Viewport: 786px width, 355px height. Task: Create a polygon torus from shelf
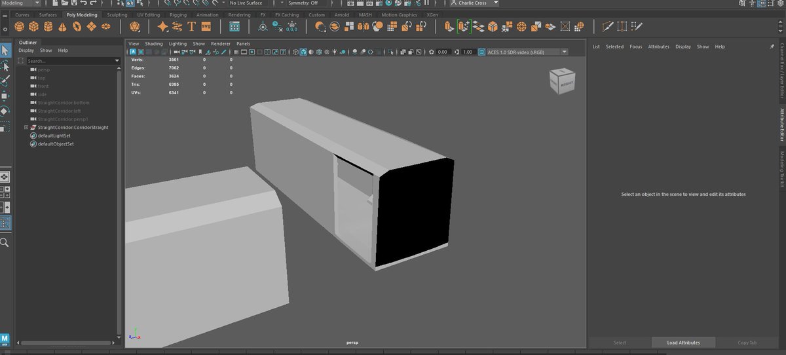pyautogui.click(x=77, y=26)
